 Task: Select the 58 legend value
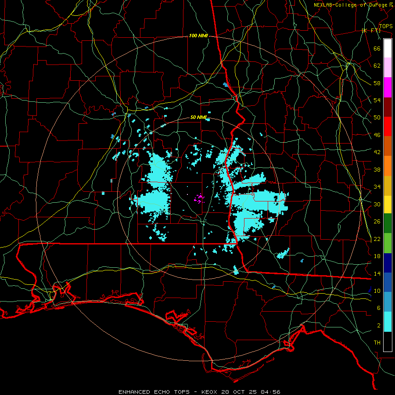click(x=377, y=83)
